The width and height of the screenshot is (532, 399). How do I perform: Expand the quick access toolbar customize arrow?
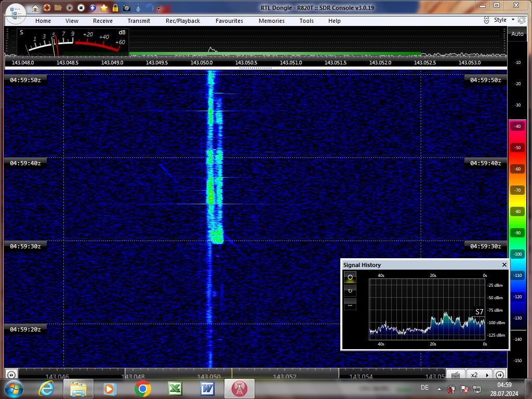158,8
